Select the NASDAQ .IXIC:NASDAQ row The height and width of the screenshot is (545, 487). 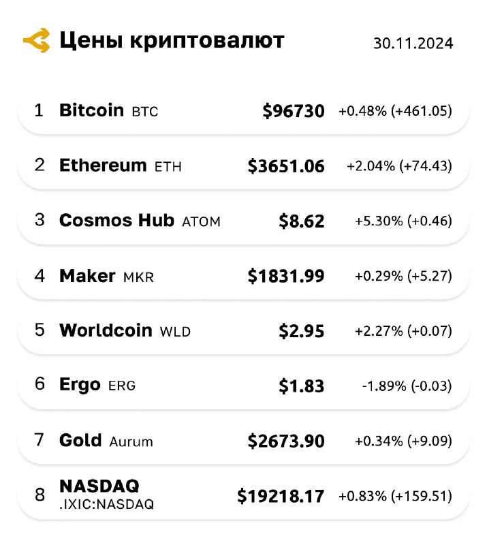(x=243, y=496)
